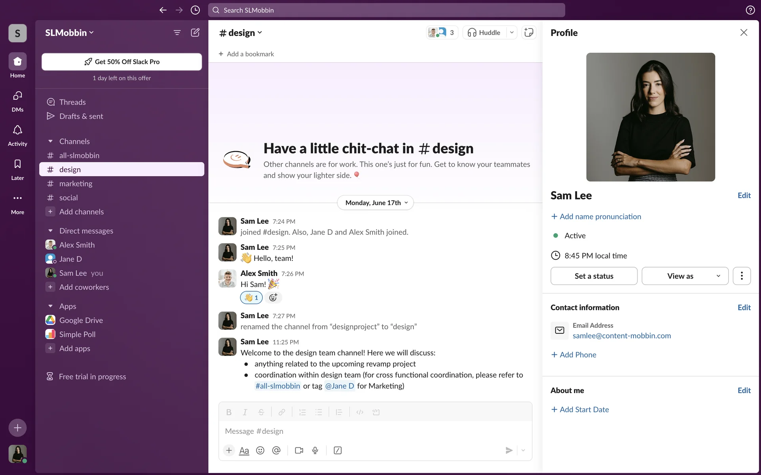Toggle bold formatting in composer
Screen dimensions: 761x475
click(x=229, y=412)
